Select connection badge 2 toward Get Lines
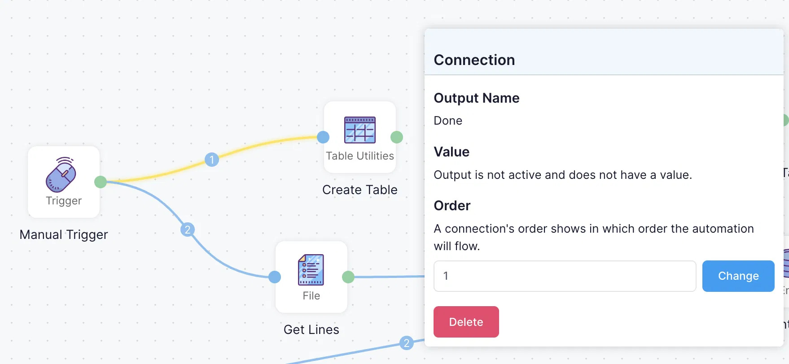The height and width of the screenshot is (364, 789). coord(188,230)
